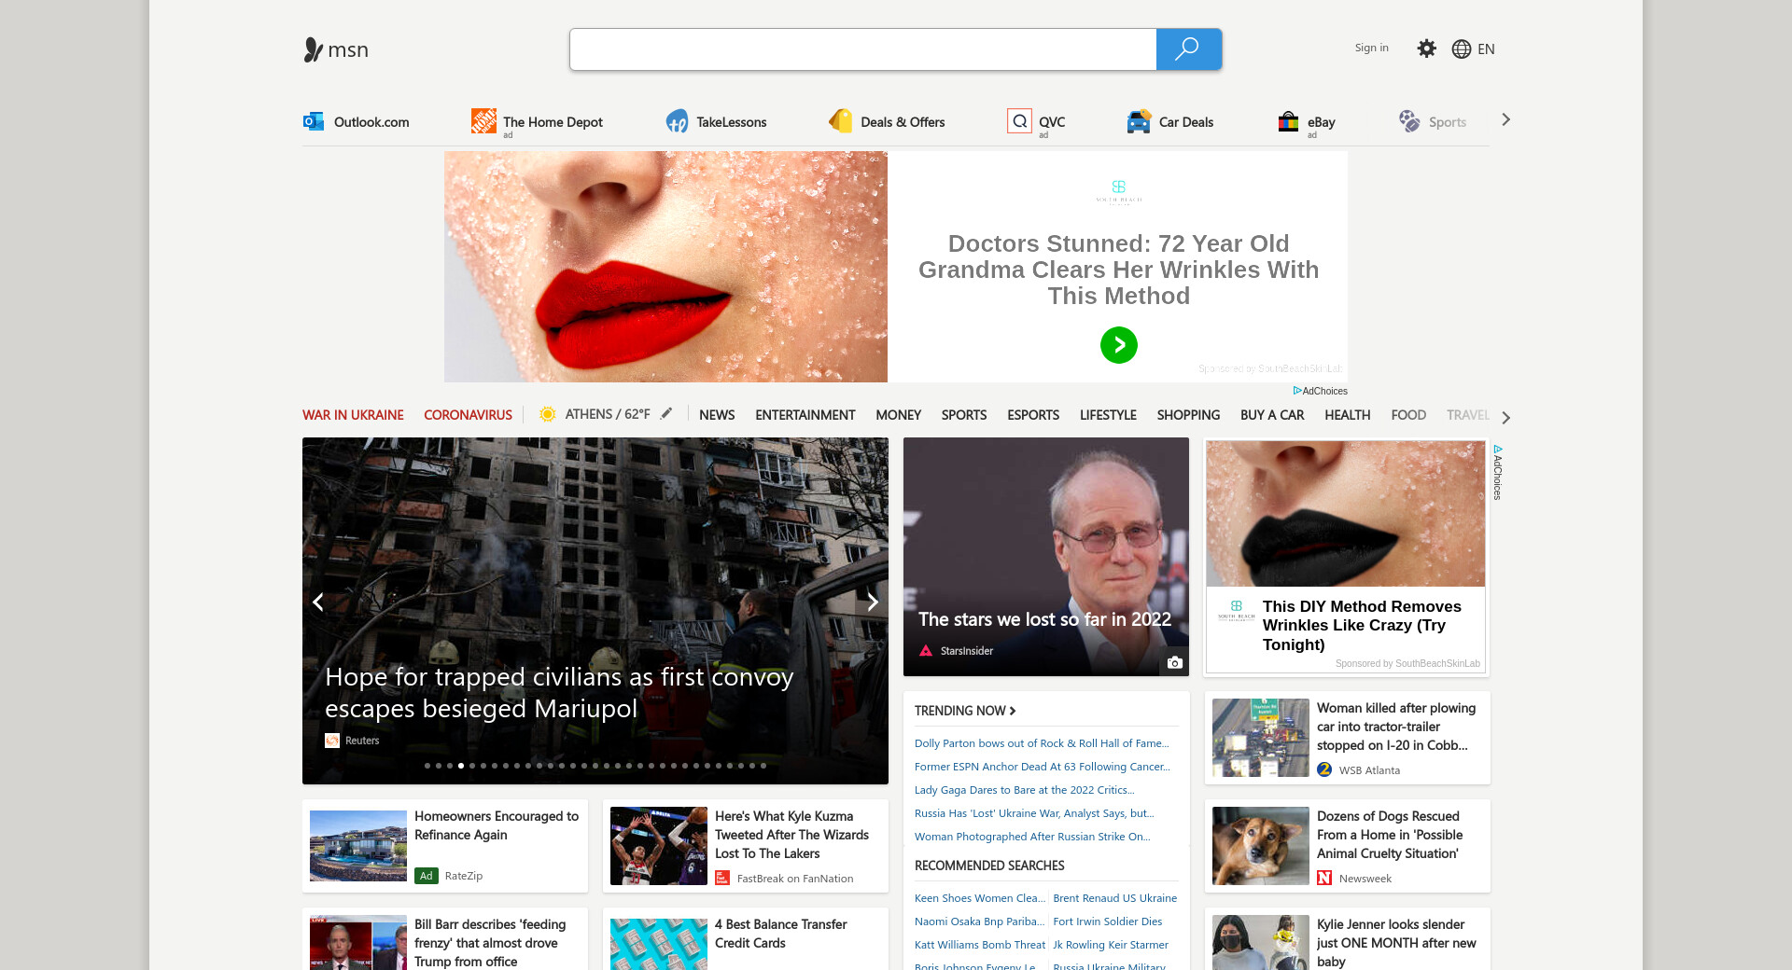Click WSB Atlanta source icon
The width and height of the screenshot is (1792, 970).
click(1324, 769)
